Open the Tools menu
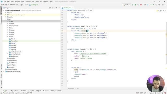Image resolution: width=167 pixels, height=94 pixels. [x=37, y=2]
